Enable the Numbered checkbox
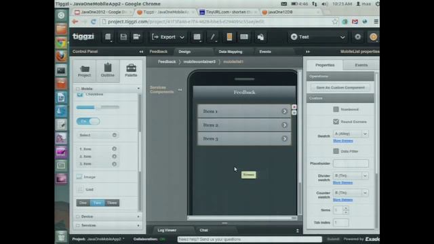The width and height of the screenshot is (434, 244). pyautogui.click(x=336, y=109)
